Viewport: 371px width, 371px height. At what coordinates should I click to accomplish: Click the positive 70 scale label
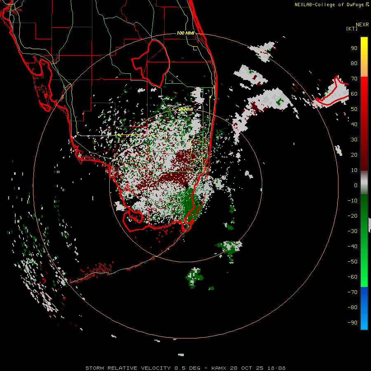(x=354, y=79)
